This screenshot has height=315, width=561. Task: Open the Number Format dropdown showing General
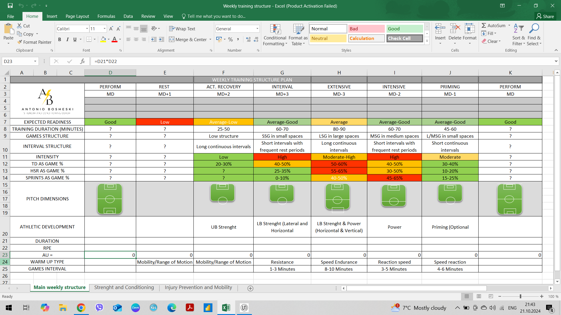(257, 29)
